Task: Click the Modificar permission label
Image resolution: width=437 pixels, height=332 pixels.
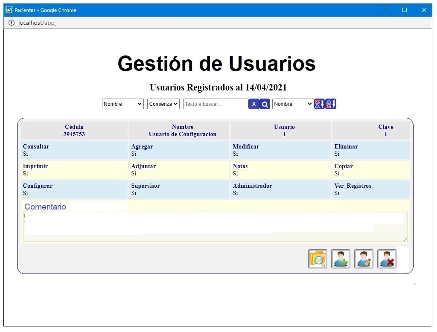Action: (x=246, y=147)
